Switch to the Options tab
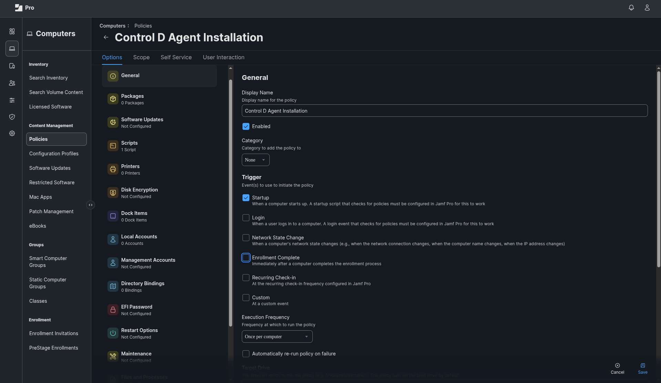661x383 pixels. (x=112, y=58)
